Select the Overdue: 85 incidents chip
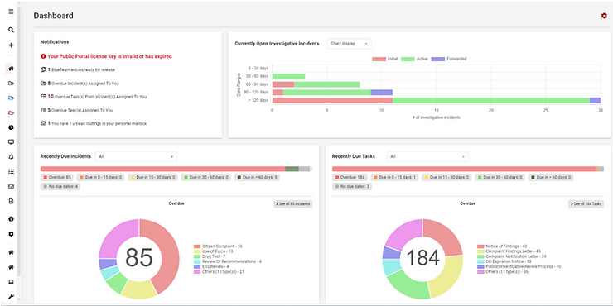The image size is (613, 306). tap(57, 177)
